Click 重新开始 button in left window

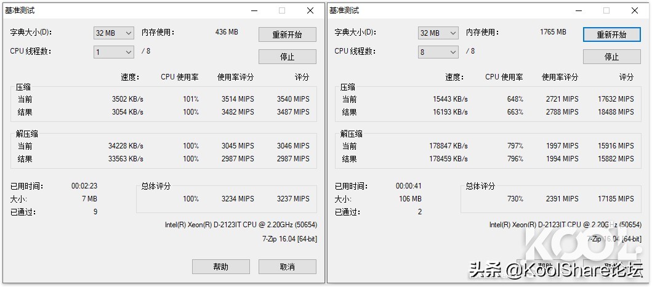coord(288,34)
